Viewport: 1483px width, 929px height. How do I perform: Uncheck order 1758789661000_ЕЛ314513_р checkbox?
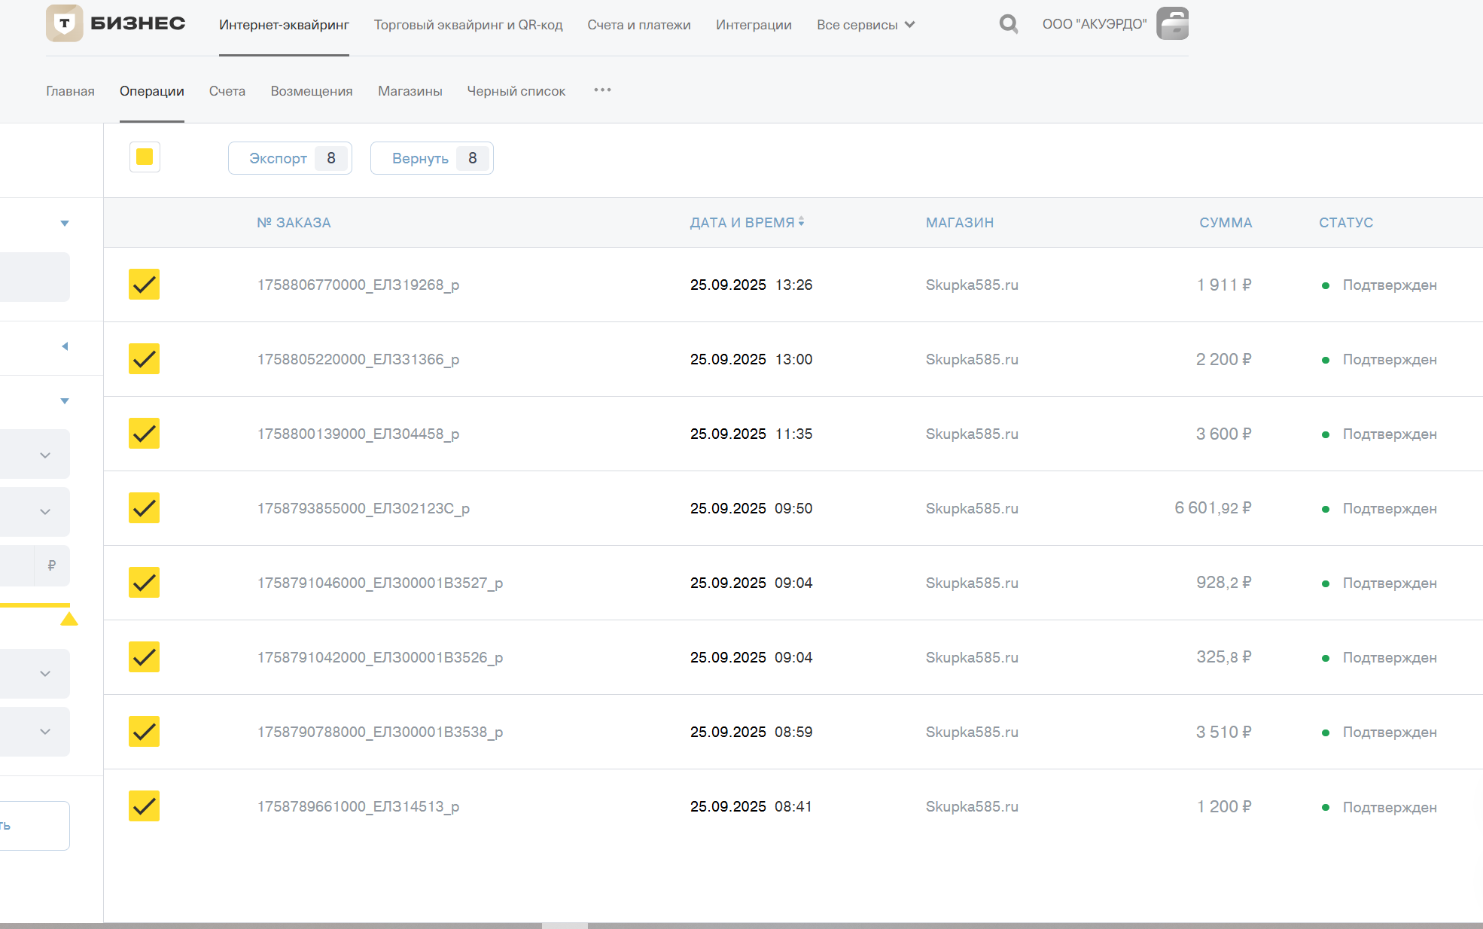coord(144,806)
